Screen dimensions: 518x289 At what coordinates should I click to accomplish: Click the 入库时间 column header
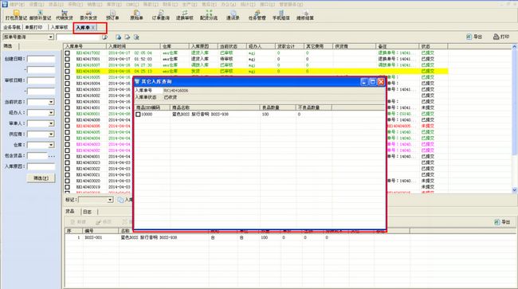(133, 46)
